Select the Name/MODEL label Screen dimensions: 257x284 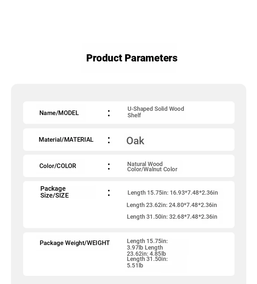(x=59, y=113)
